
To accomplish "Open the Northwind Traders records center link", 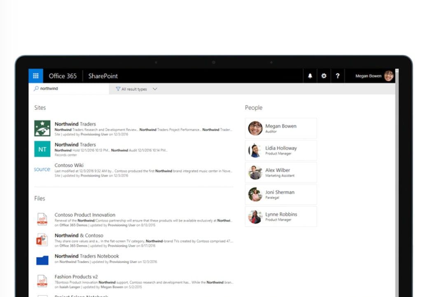I will (x=75, y=144).
